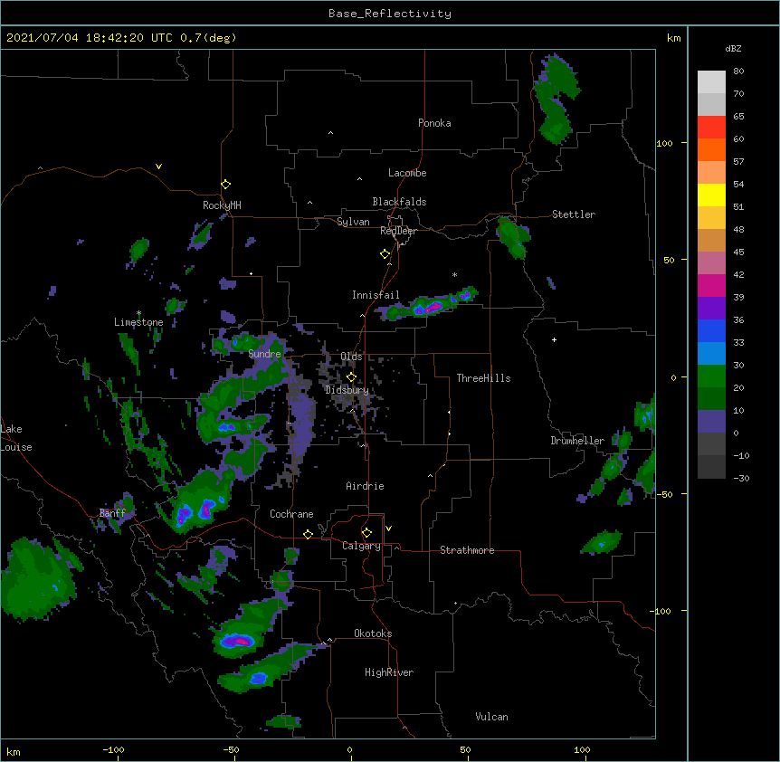The image size is (780, 762).
Task: Select the Airdrie label
Action: (x=366, y=486)
